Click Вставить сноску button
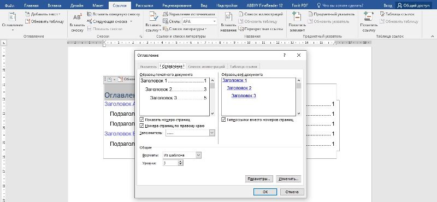 click(77, 23)
